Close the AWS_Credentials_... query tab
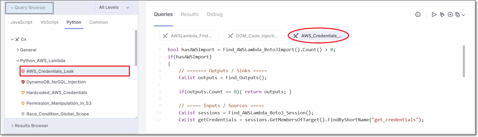Image resolution: width=478 pixels, height=137 pixels. coord(296,36)
